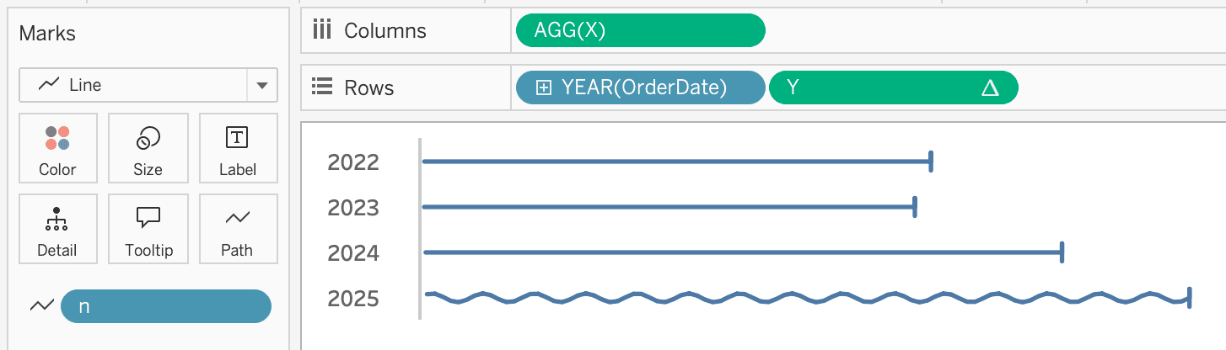The width and height of the screenshot is (1226, 350).
Task: Click the table calculation delta on Y pill
Action: tap(990, 87)
